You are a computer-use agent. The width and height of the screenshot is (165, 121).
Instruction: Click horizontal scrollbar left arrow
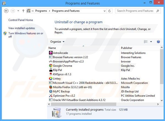coord(49,104)
